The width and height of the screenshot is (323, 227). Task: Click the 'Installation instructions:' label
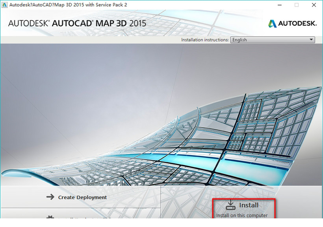point(205,40)
